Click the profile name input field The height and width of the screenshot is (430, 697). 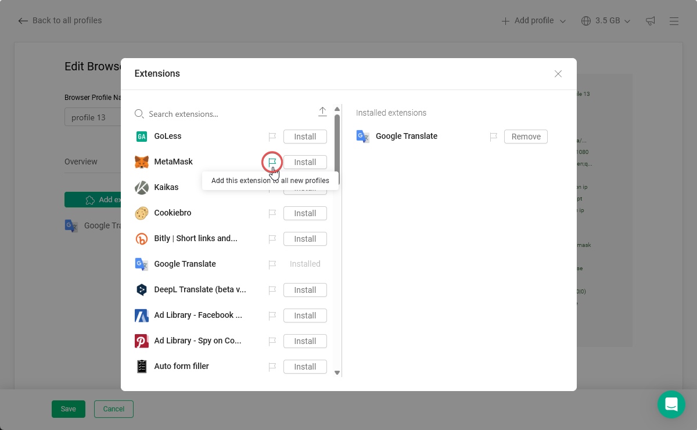point(93,117)
